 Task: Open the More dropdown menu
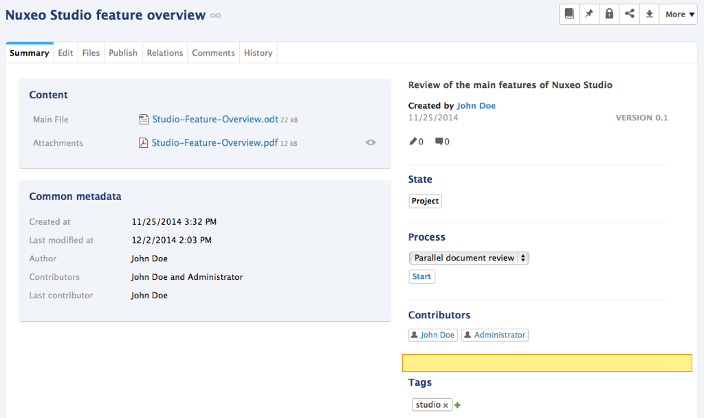click(679, 14)
